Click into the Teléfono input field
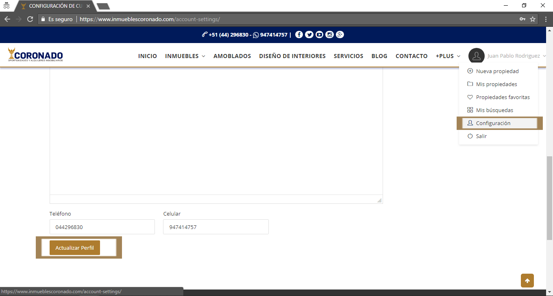The width and height of the screenshot is (553, 296). point(102,227)
